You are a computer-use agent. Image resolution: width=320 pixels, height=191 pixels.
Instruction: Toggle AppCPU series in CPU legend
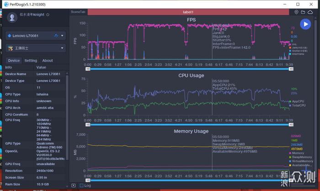tap(297, 101)
